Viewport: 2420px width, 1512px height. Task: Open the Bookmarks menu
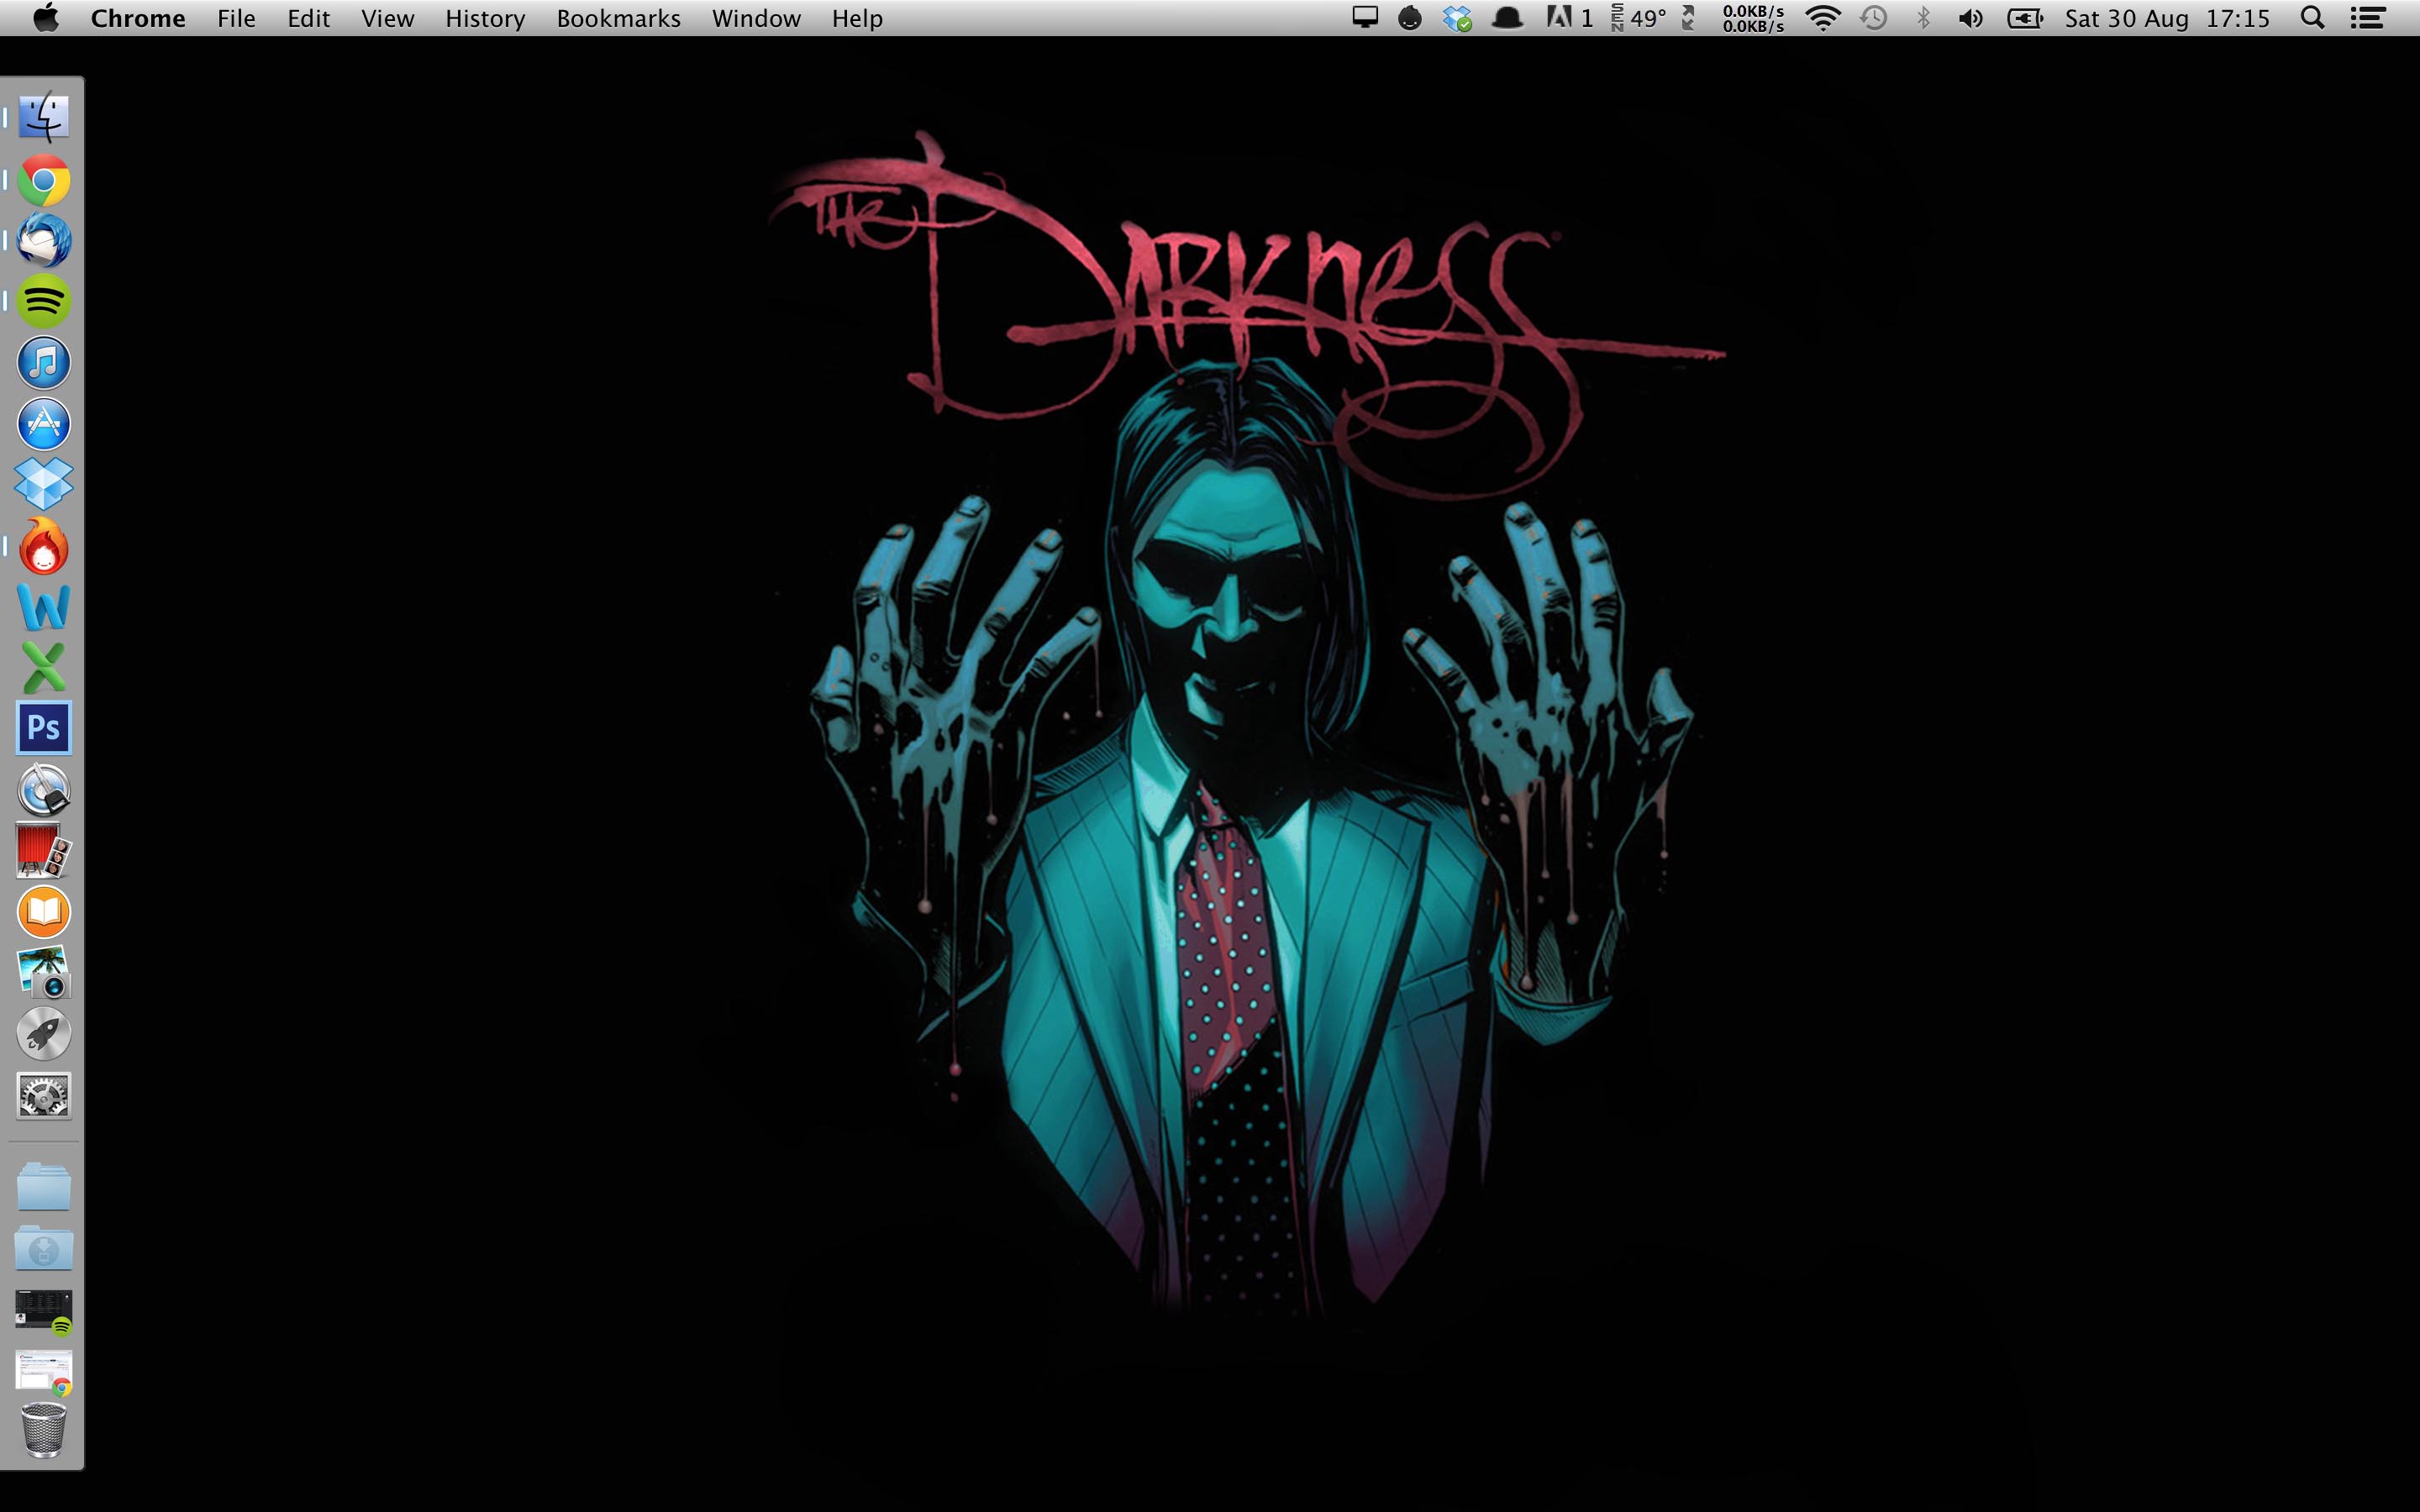618,18
